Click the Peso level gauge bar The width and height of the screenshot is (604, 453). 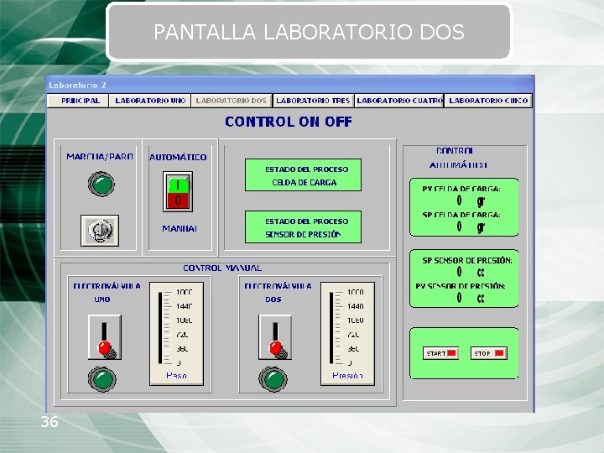[x=160, y=328]
